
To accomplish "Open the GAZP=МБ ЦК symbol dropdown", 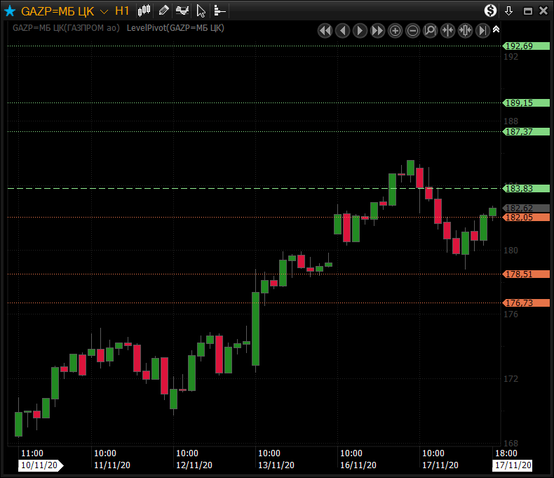I will pos(104,11).
